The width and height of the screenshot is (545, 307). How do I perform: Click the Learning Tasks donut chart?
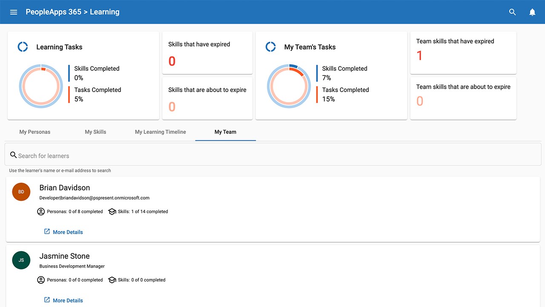point(41,86)
